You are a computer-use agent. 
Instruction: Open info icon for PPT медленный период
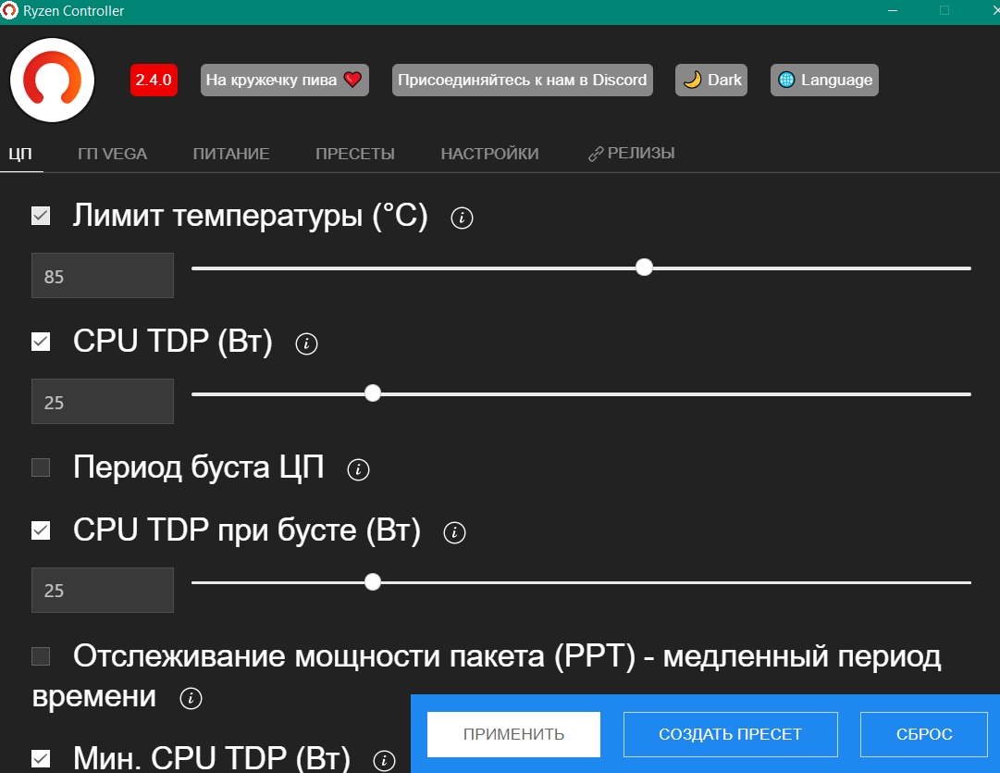pos(191,698)
